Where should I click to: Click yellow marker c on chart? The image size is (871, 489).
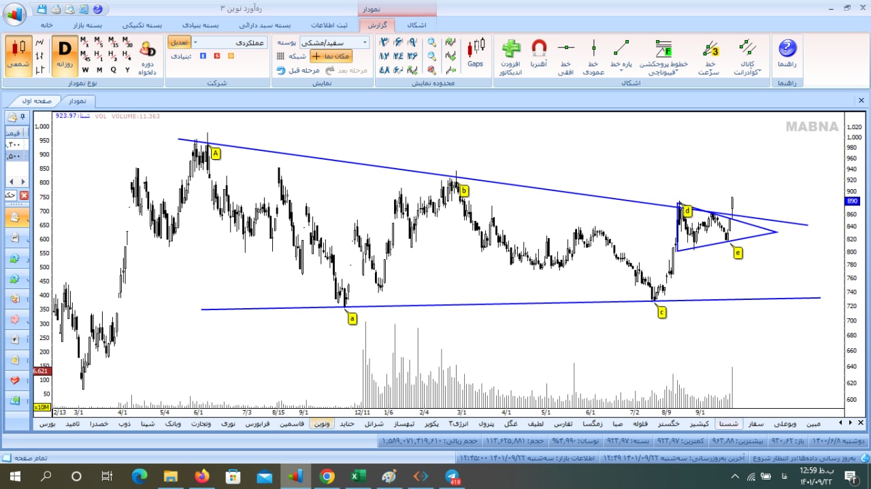[661, 312]
